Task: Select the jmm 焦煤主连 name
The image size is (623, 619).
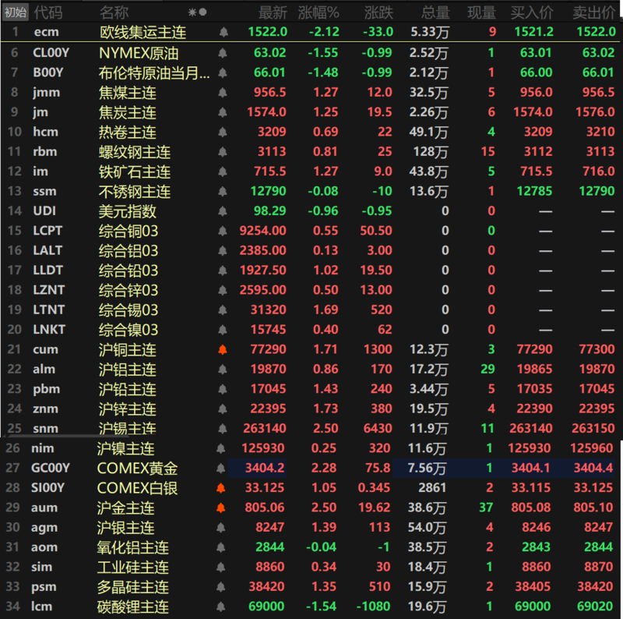Action: pos(128,93)
